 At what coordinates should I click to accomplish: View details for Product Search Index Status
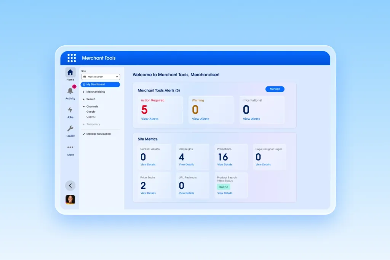pos(225,193)
